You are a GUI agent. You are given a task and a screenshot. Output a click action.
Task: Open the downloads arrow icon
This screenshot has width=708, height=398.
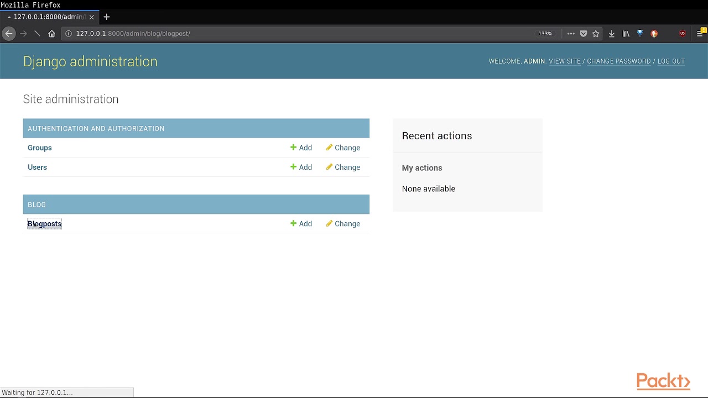pos(612,34)
